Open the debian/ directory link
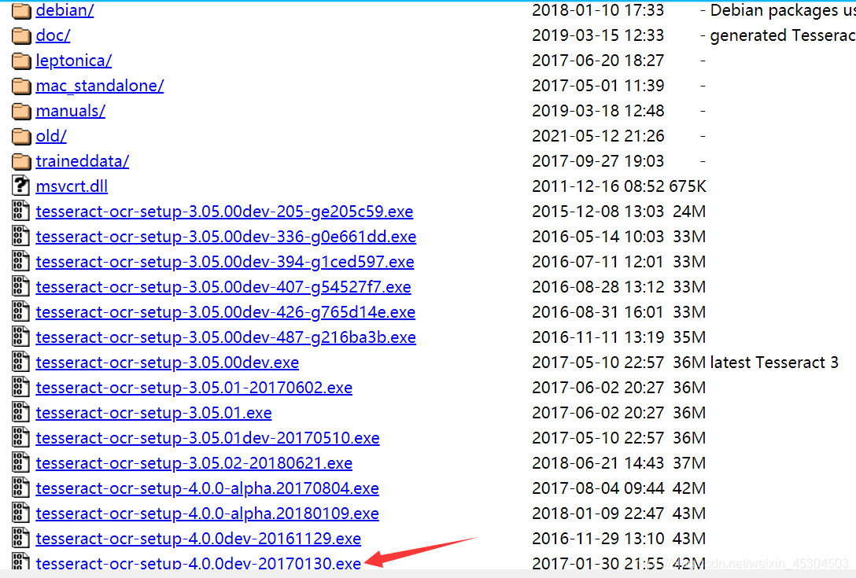The image size is (856, 578). click(65, 10)
